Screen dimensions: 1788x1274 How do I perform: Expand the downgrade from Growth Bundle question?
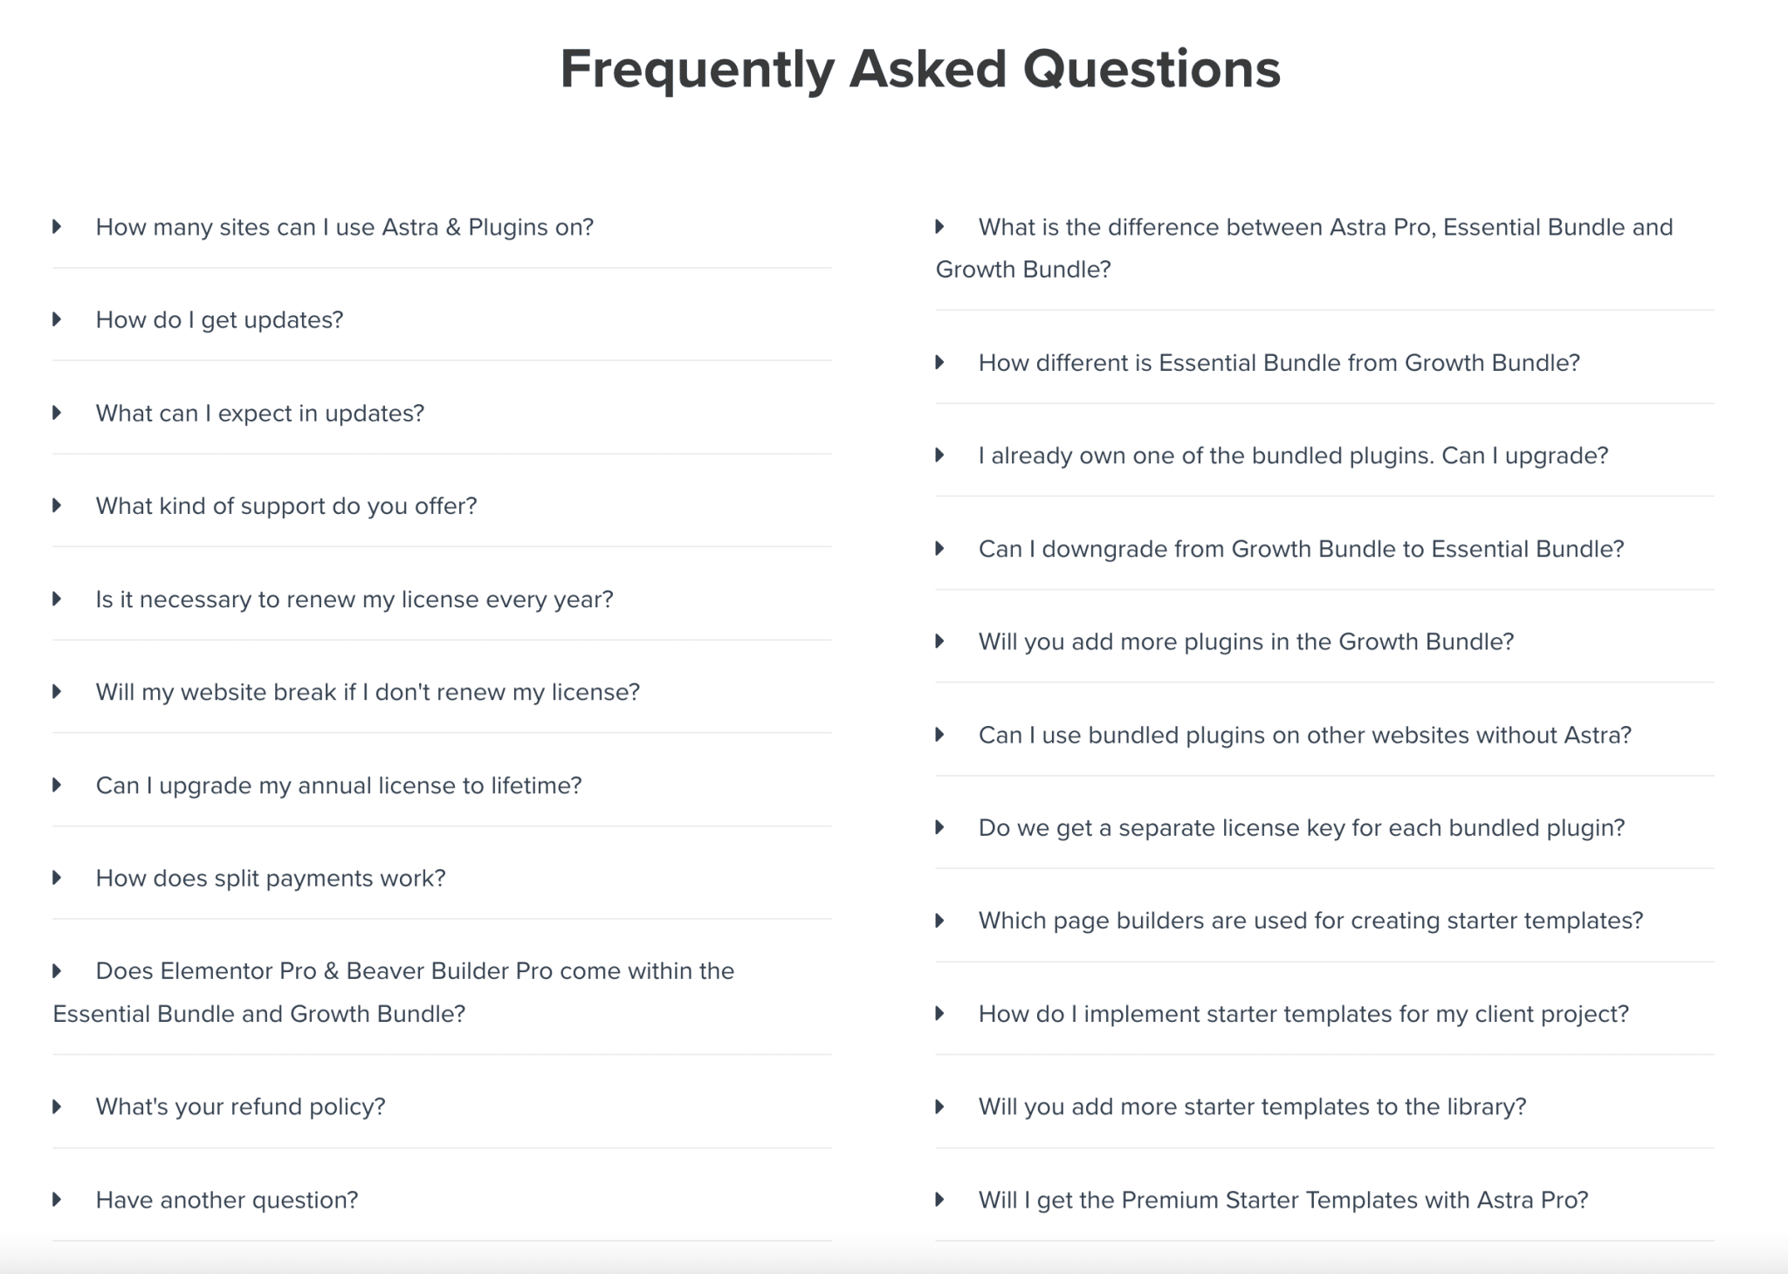coord(1301,549)
